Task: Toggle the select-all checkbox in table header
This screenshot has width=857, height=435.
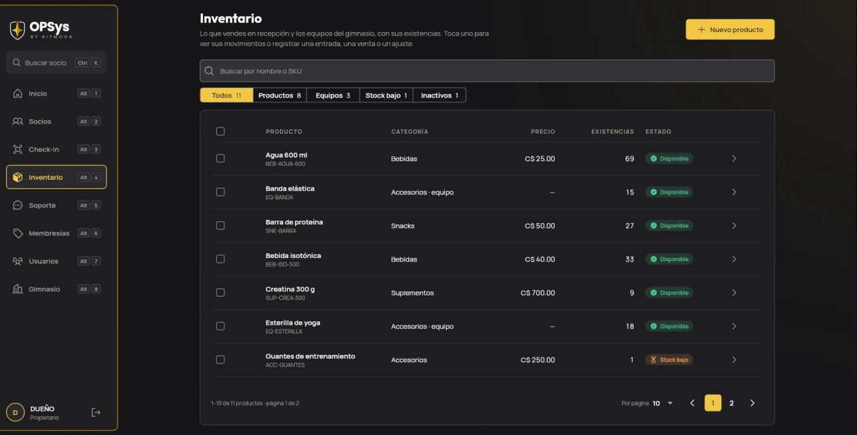Action: point(220,132)
